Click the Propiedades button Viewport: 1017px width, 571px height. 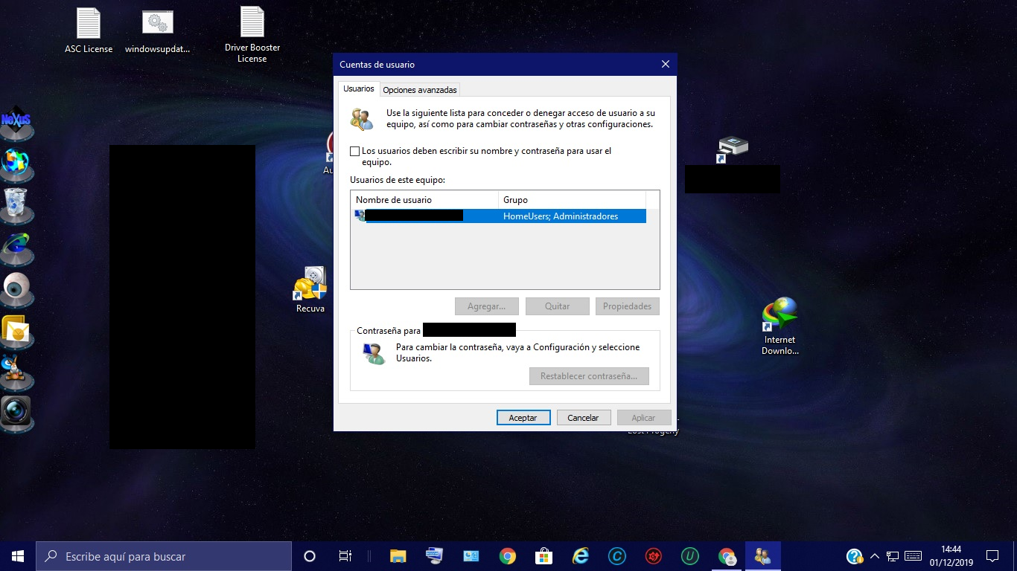(x=628, y=306)
